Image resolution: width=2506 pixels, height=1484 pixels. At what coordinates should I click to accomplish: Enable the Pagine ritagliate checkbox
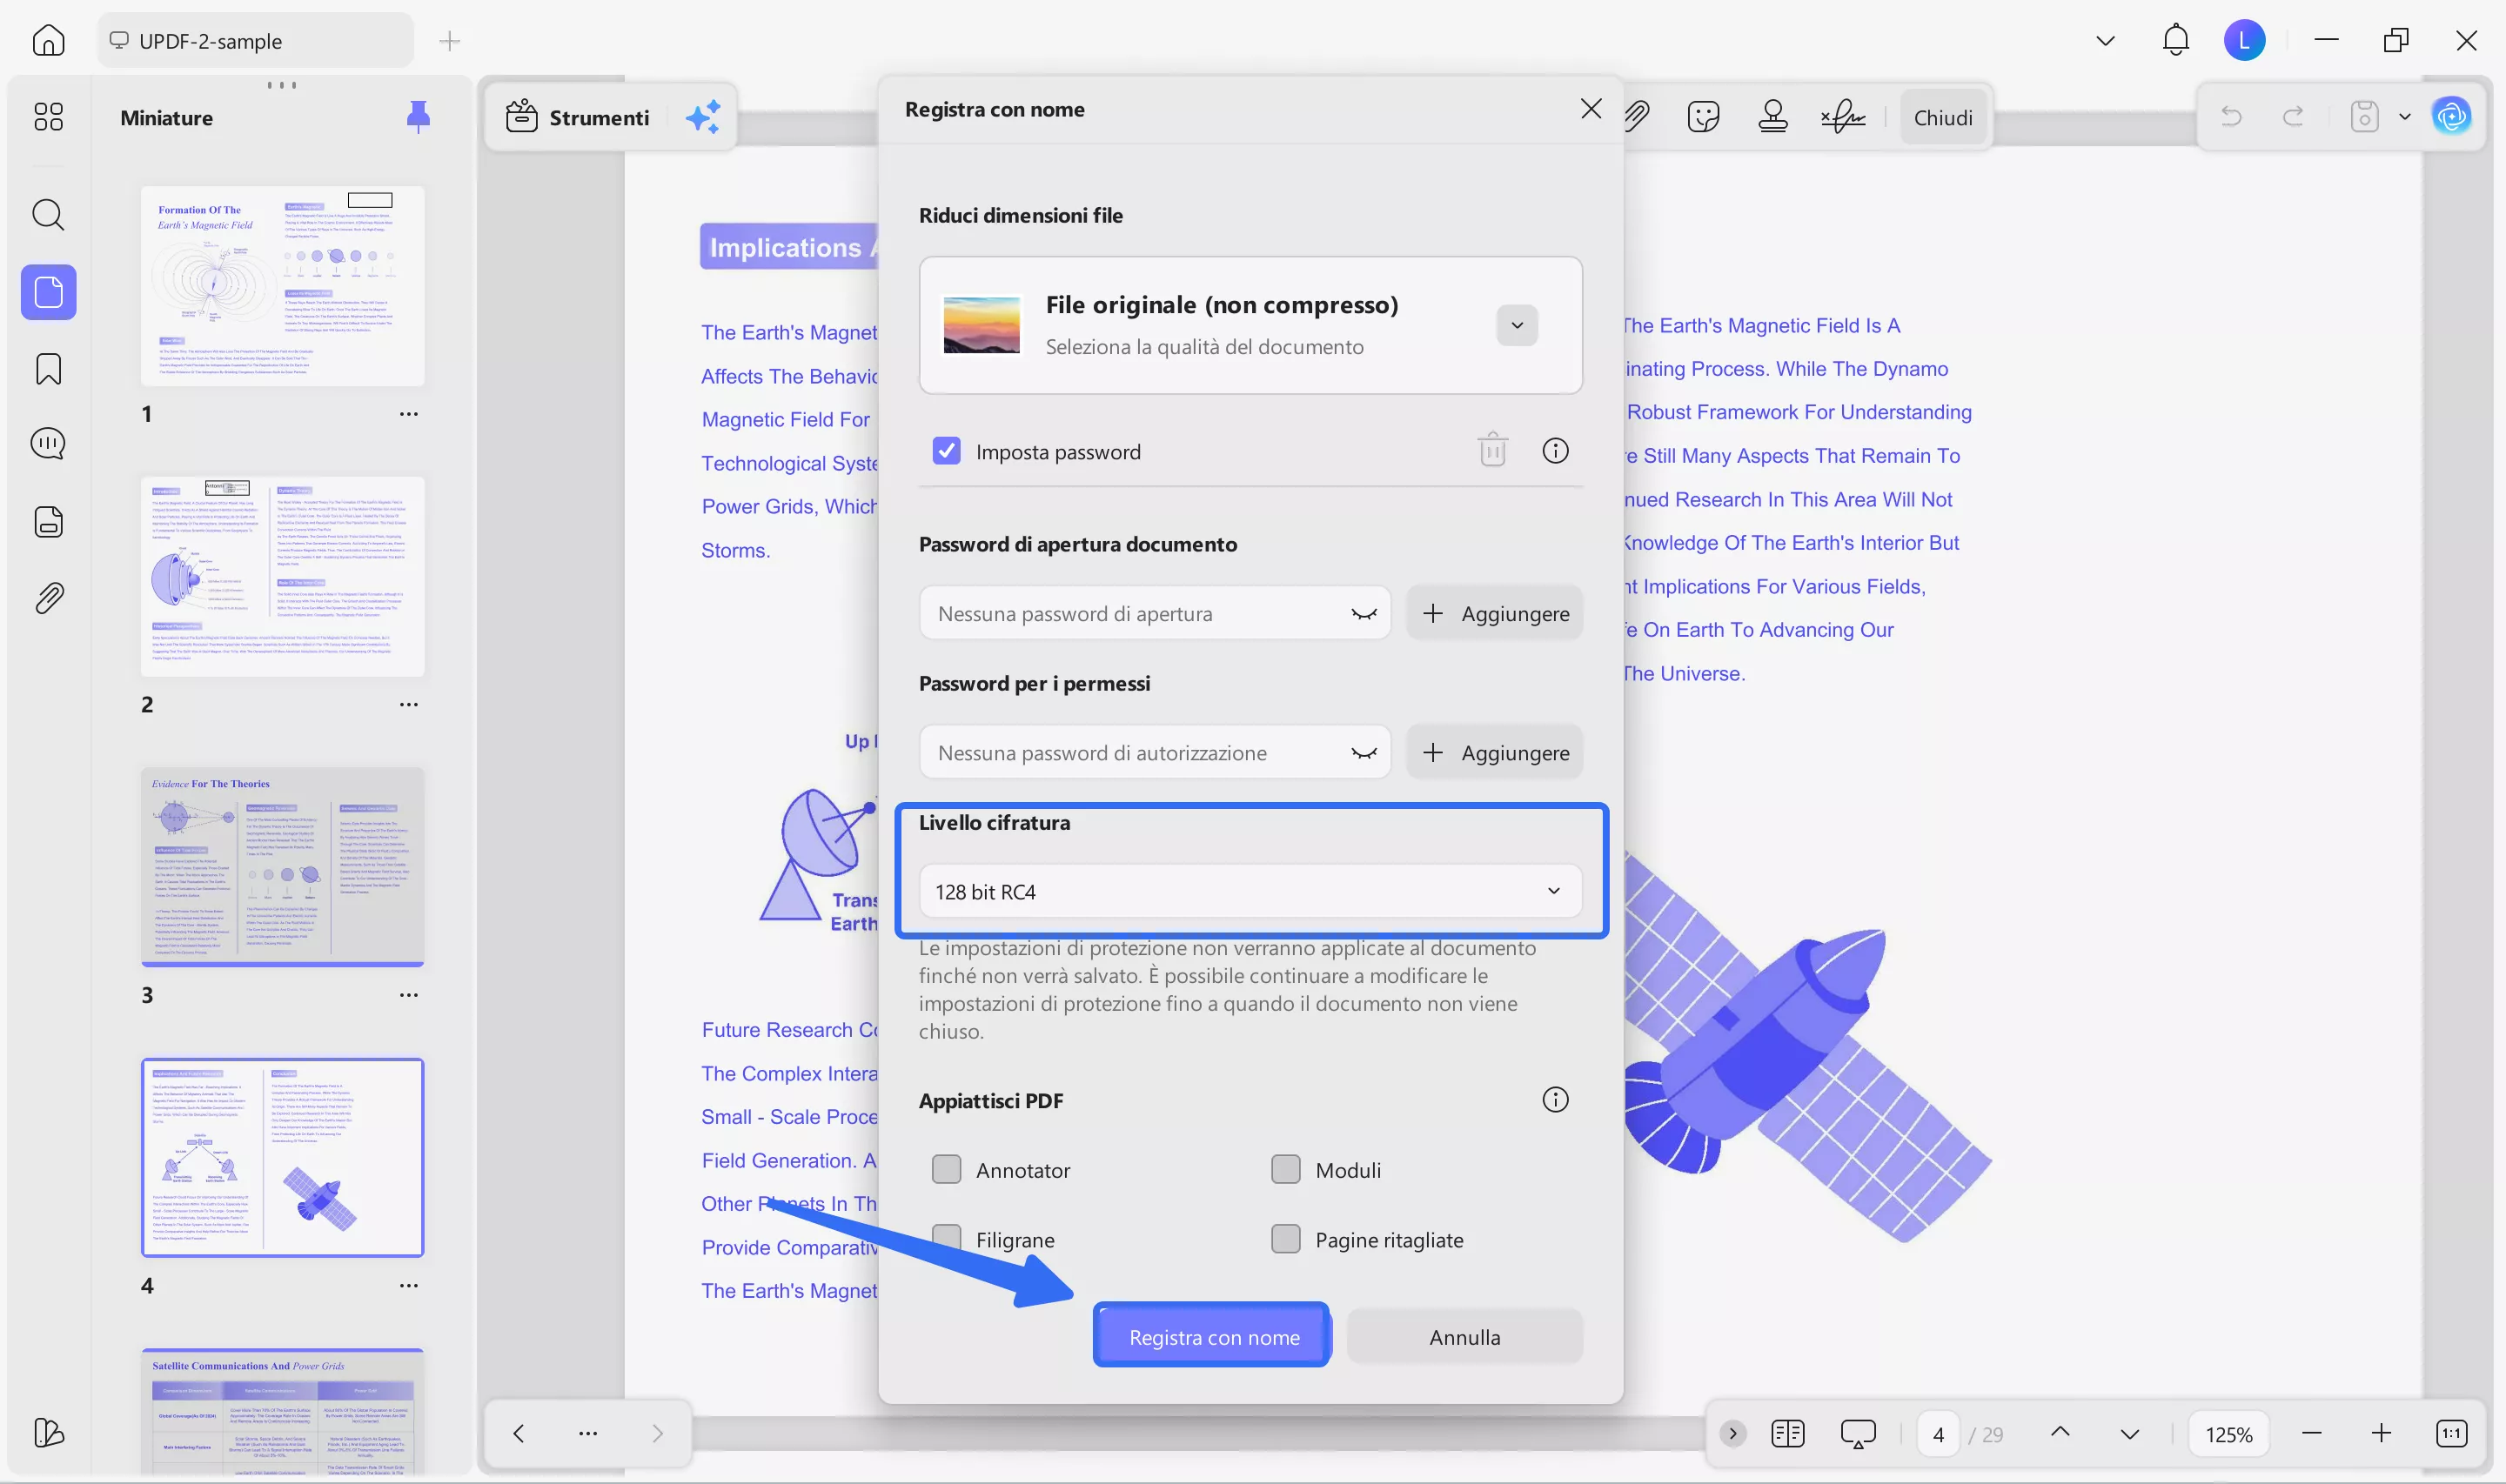coord(1285,1238)
